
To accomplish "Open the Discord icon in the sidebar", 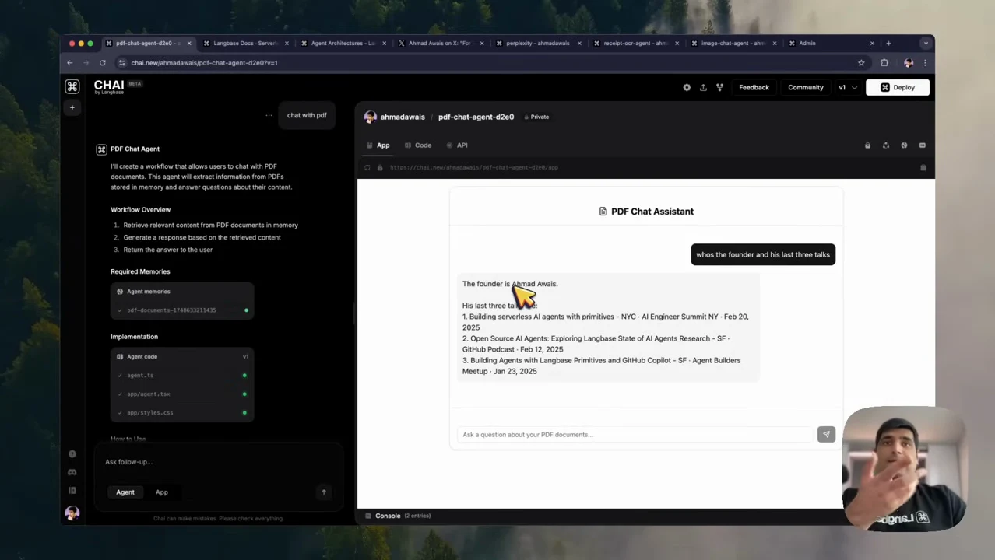I will click(72, 472).
